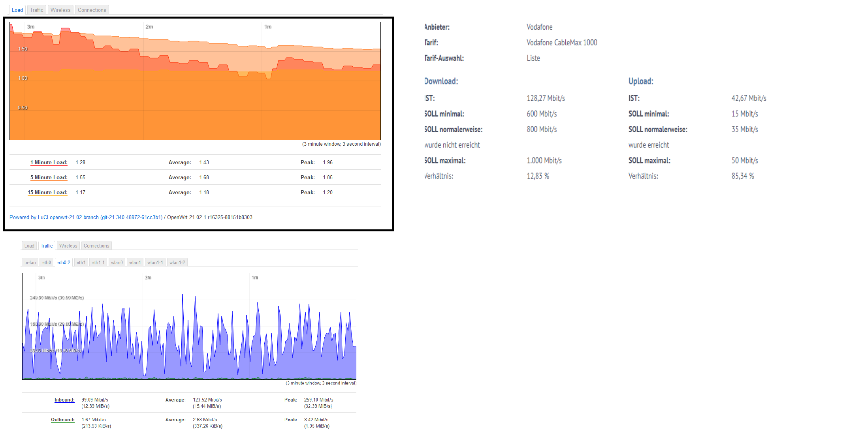
Task: Select the Connections tab above the interface tabs
Action: coord(96,246)
